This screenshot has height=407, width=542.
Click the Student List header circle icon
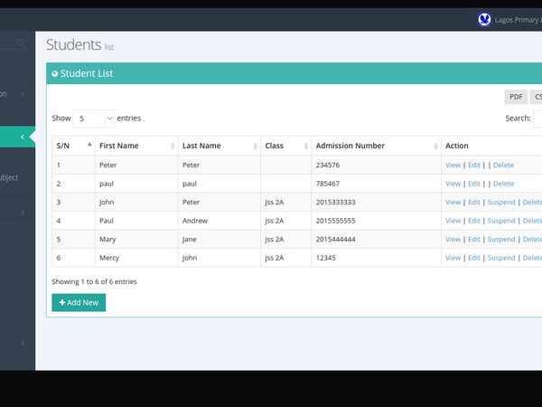click(x=54, y=74)
